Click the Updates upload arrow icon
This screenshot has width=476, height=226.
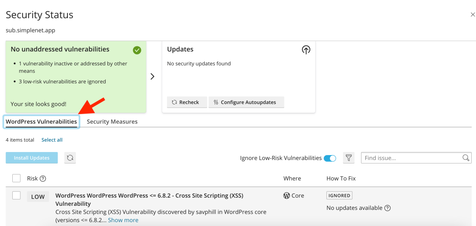306,50
